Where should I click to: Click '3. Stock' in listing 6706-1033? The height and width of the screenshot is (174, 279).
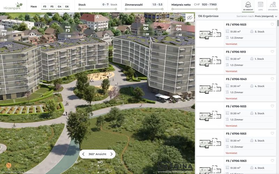(259, 113)
